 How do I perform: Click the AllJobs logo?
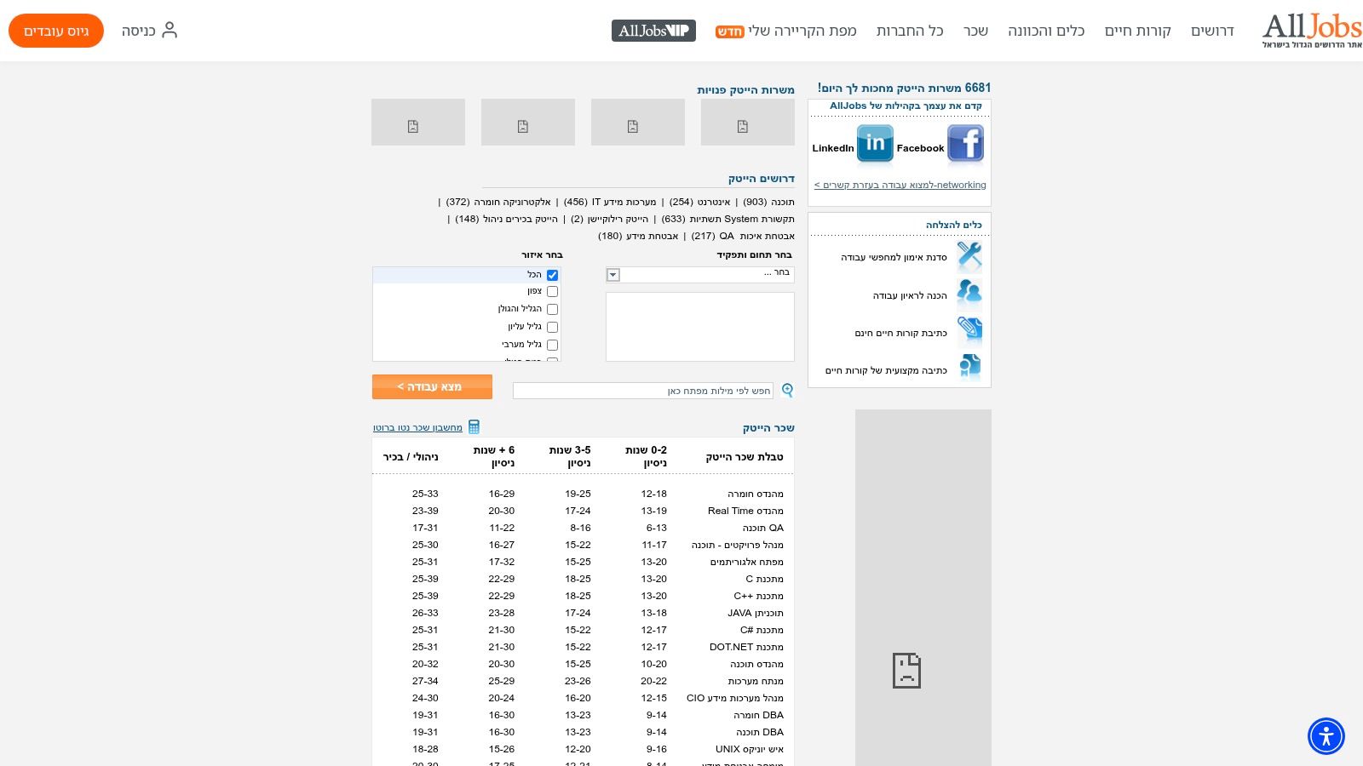(1312, 31)
